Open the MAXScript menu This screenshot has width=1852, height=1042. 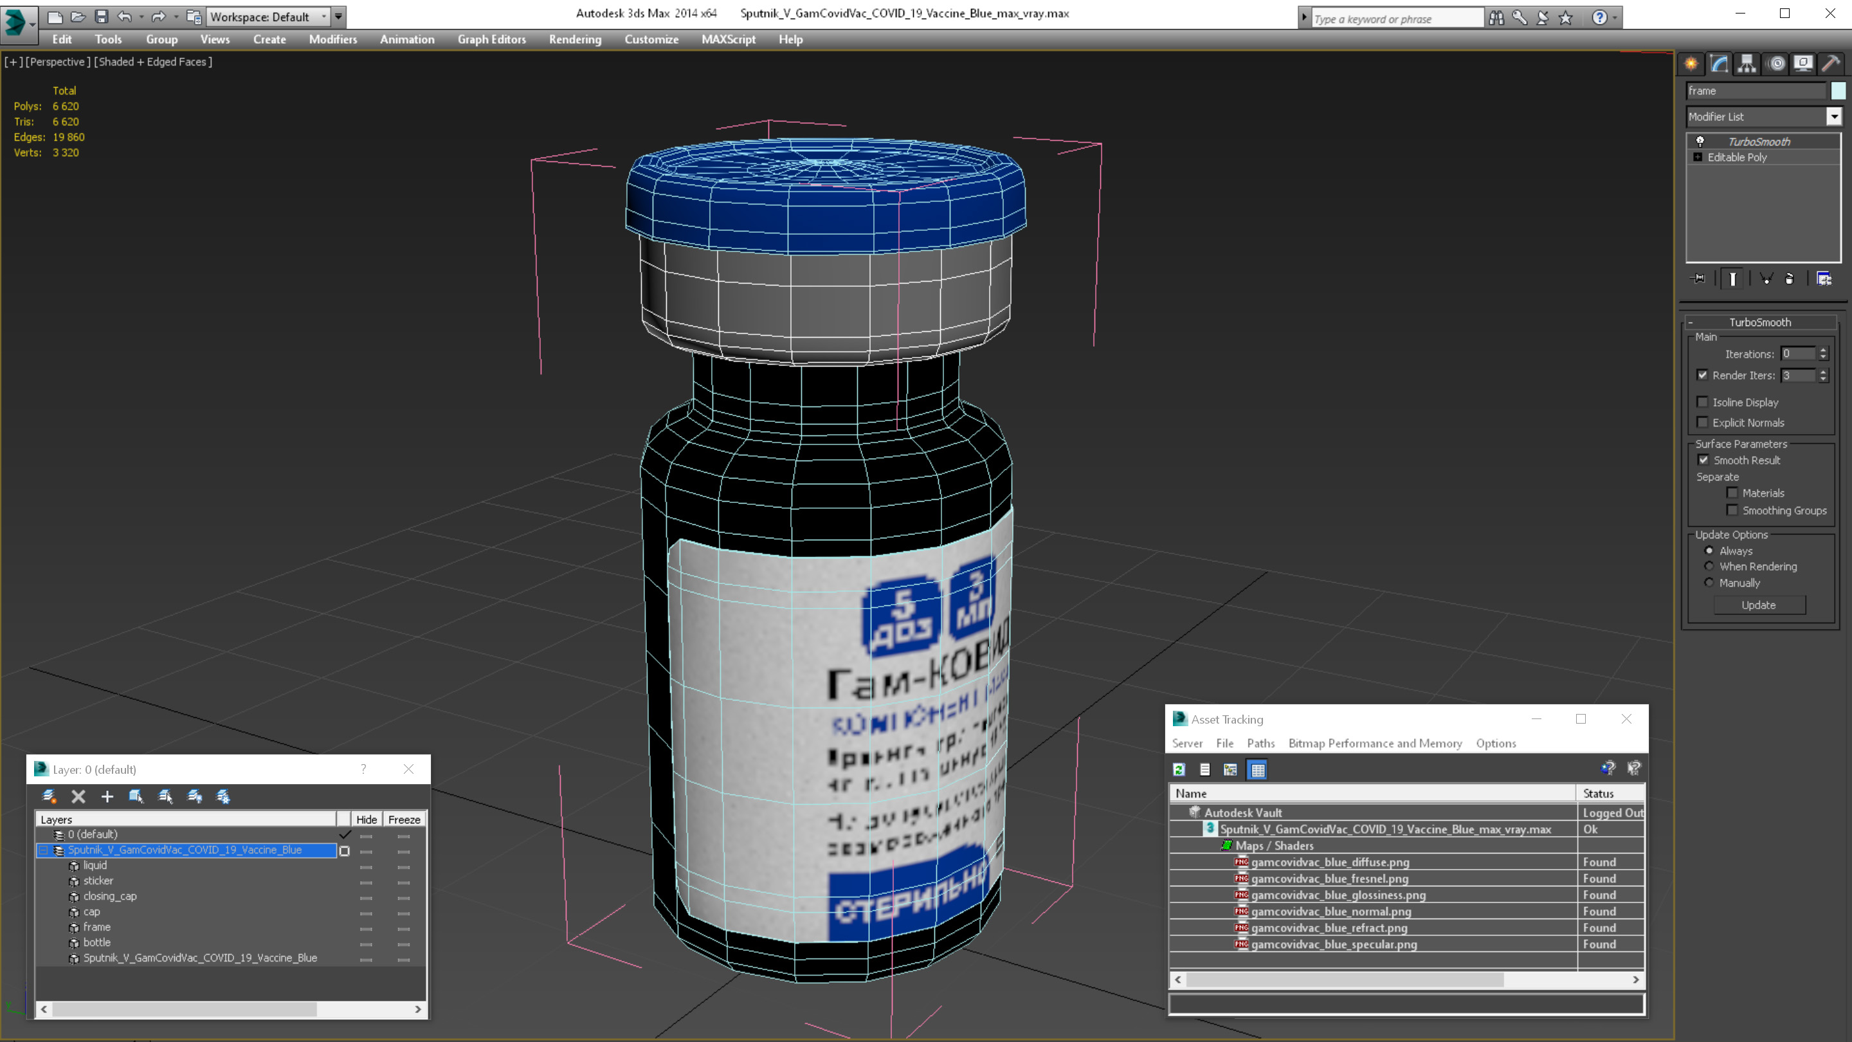pyautogui.click(x=729, y=39)
